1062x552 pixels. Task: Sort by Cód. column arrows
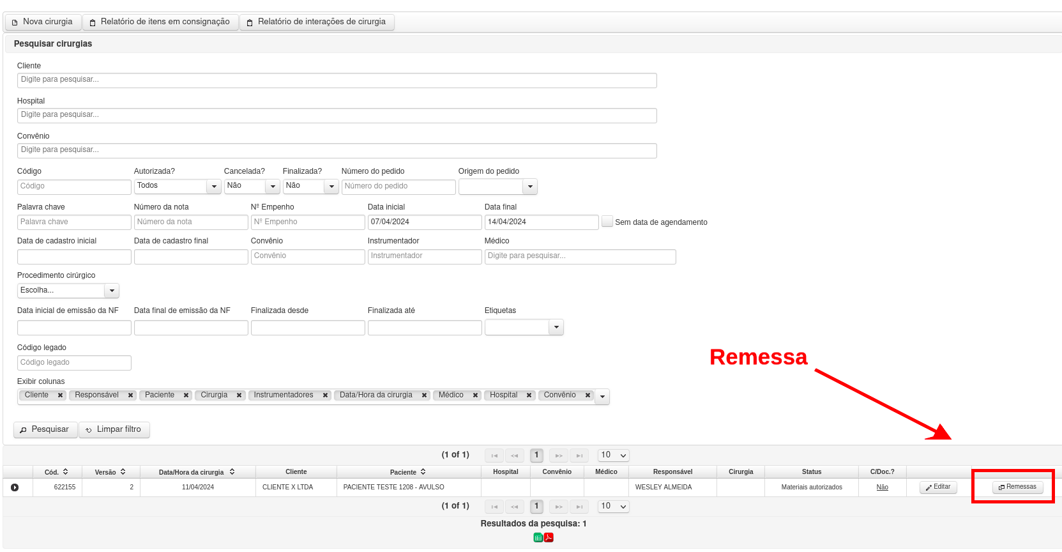[x=66, y=472]
